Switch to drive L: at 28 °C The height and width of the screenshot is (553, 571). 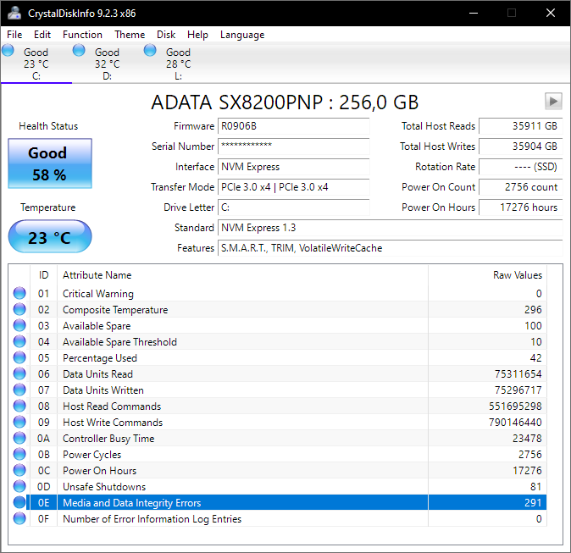pyautogui.click(x=178, y=64)
